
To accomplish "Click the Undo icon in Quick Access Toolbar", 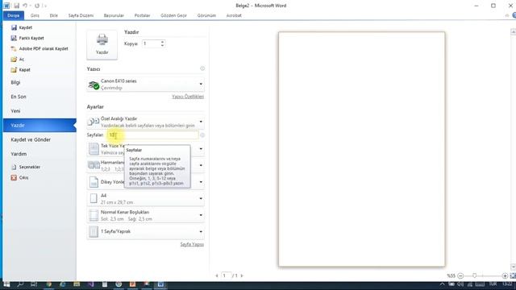I will coord(25,6).
